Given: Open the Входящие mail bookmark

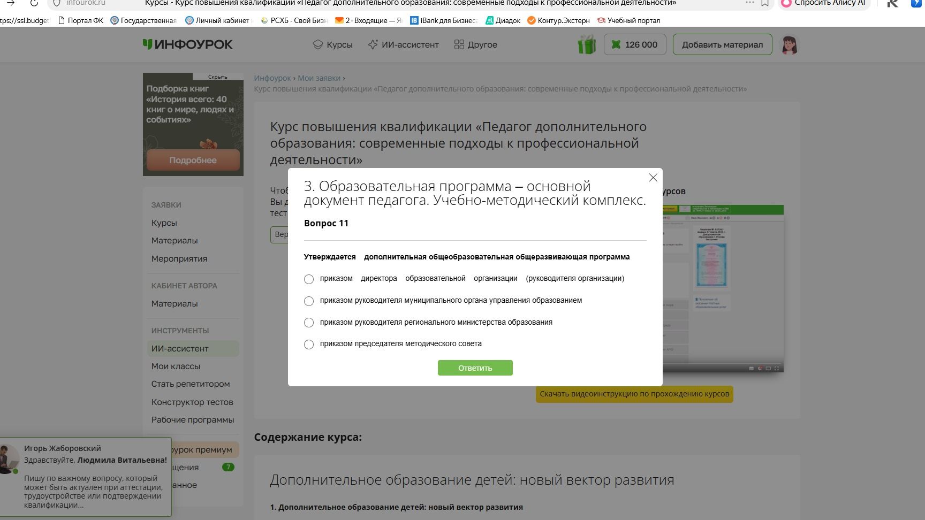Looking at the screenshot, I should point(368,20).
